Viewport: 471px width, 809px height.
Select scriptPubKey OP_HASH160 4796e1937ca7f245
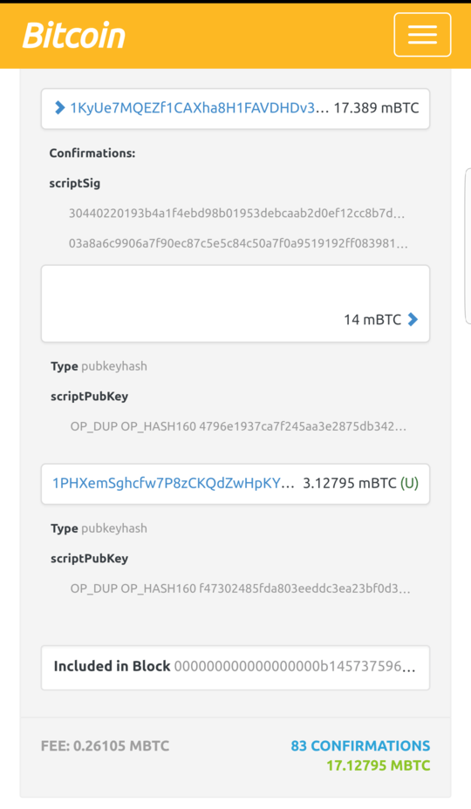238,426
